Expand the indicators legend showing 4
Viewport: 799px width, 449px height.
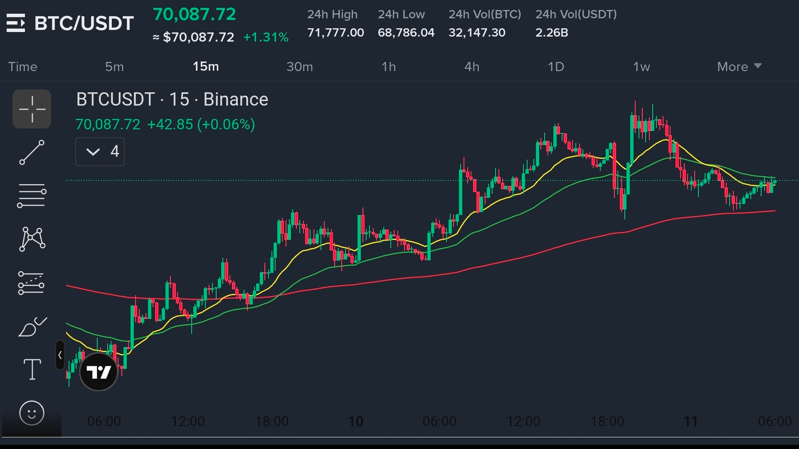(x=100, y=152)
